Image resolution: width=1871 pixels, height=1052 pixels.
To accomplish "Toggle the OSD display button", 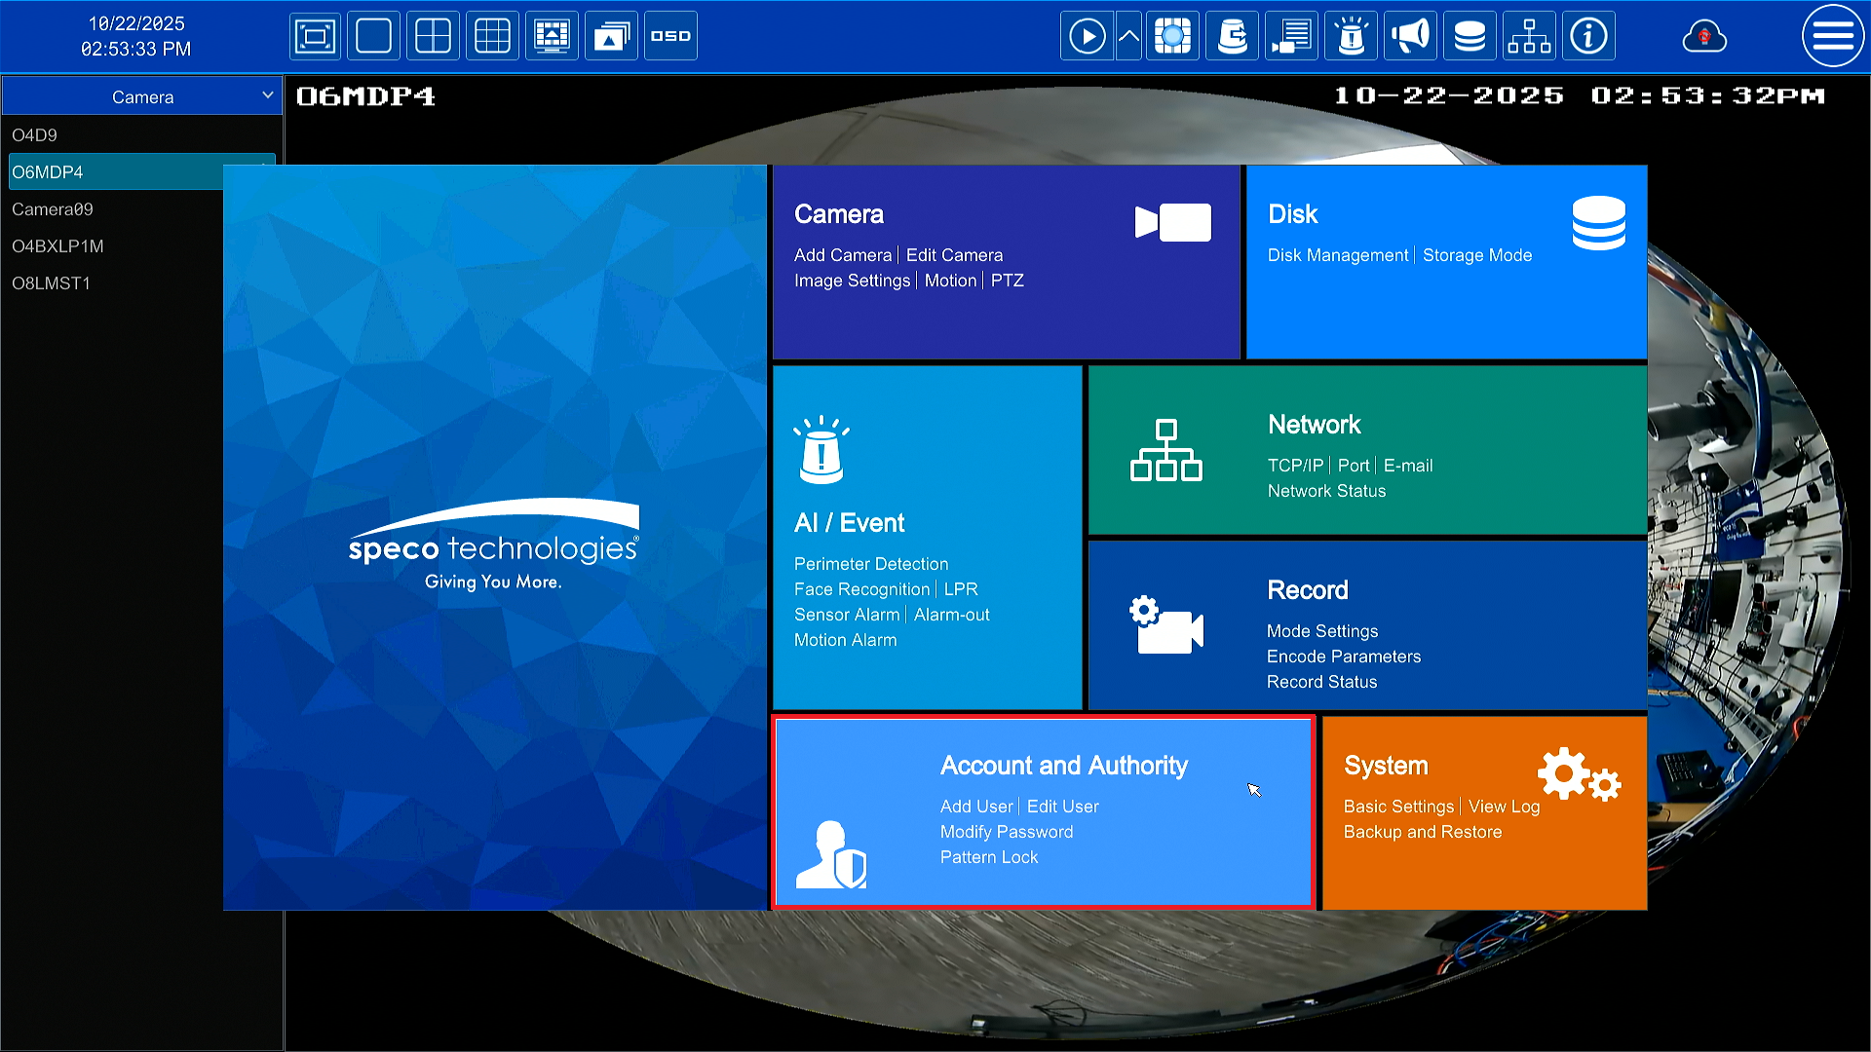I will (x=670, y=36).
